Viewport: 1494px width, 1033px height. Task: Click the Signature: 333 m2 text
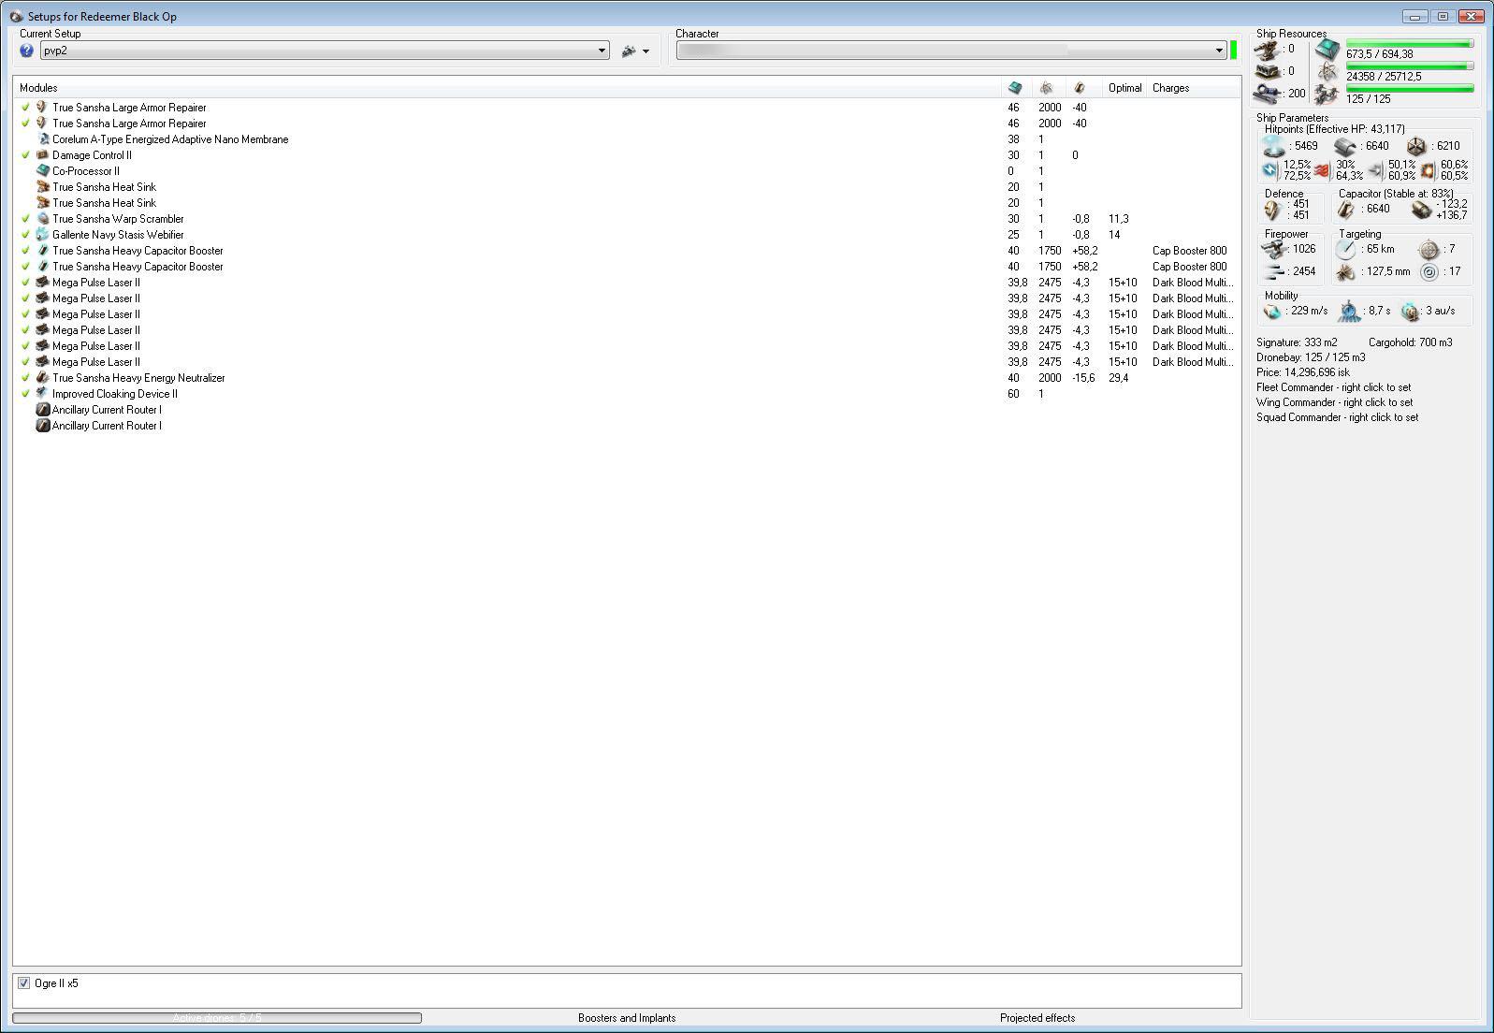point(1297,342)
